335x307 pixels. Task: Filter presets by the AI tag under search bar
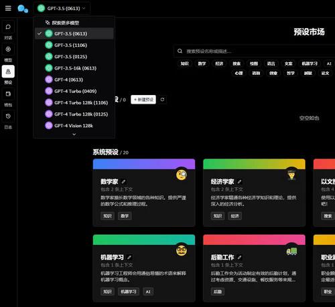coord(329,64)
